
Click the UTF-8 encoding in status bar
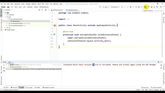pyautogui.click(x=151, y=90)
